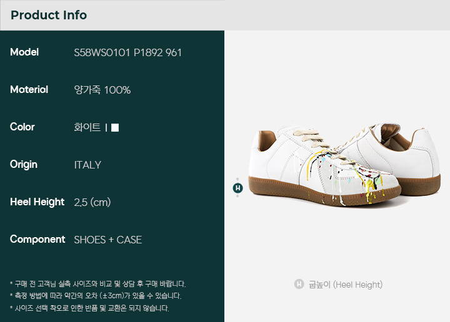
Task: Click the Heel Height label
Action: coord(37,202)
